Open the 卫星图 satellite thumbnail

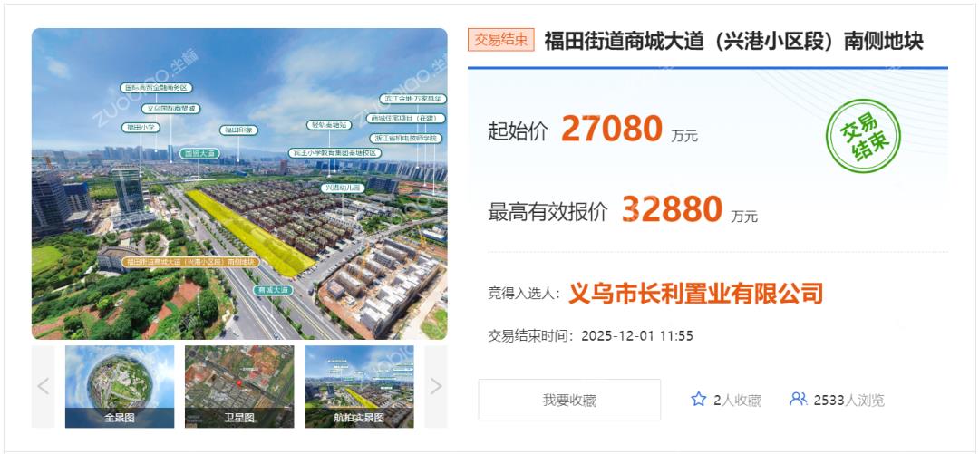coord(239,387)
